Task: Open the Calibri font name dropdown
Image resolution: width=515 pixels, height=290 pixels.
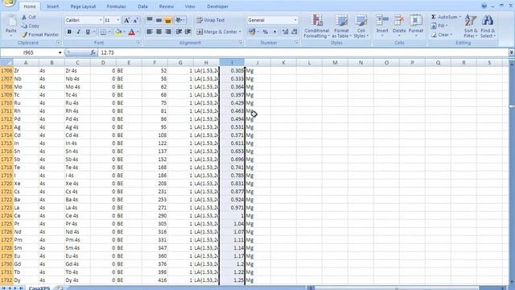Action: point(101,20)
